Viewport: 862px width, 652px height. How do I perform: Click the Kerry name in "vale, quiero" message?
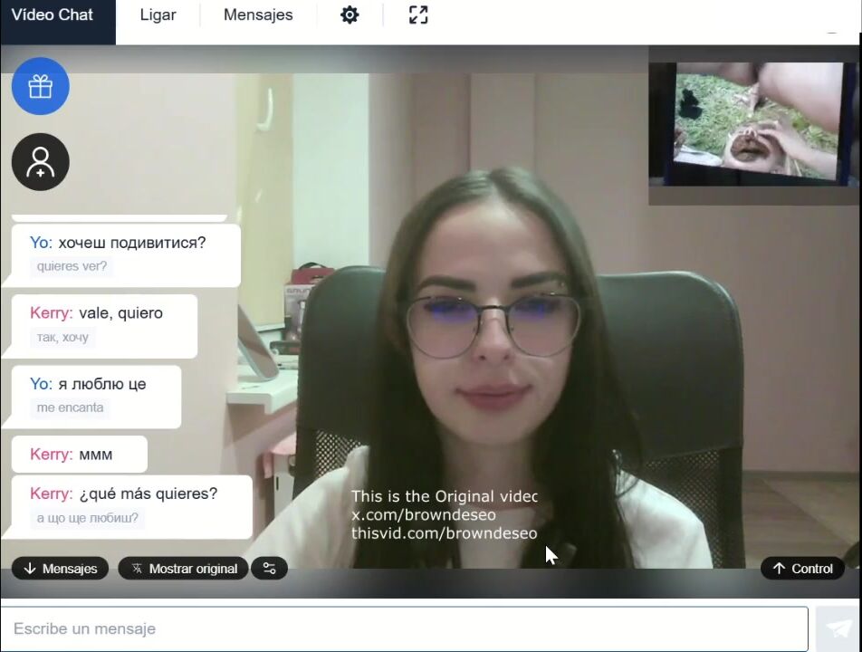(51, 313)
